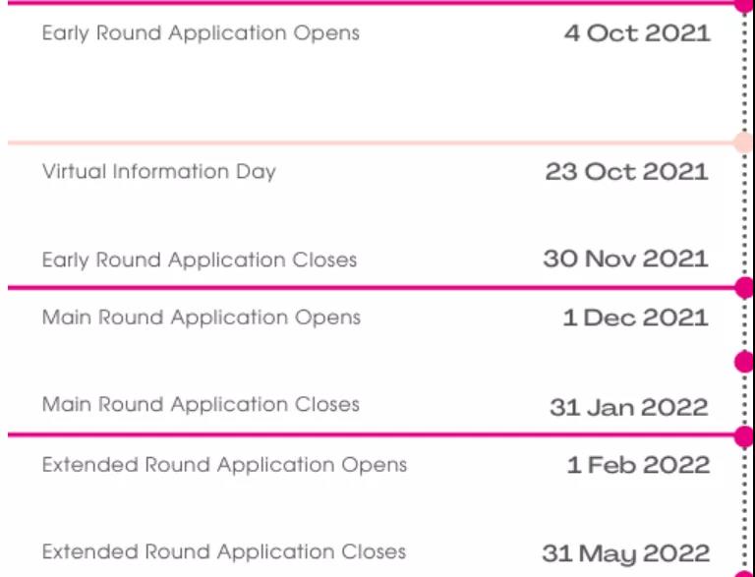Select the 31 May 2022 date
755x577 pixels.
click(x=626, y=554)
